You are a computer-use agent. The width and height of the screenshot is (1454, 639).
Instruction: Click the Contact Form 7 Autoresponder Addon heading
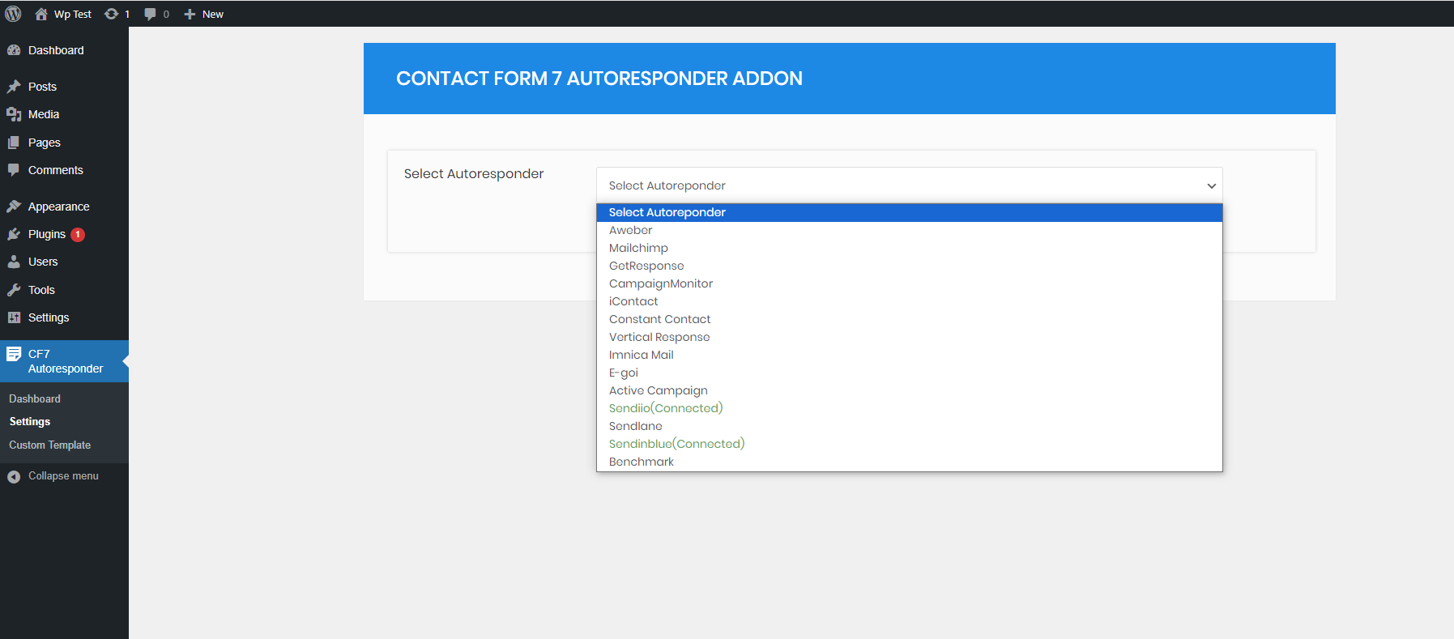coord(599,79)
